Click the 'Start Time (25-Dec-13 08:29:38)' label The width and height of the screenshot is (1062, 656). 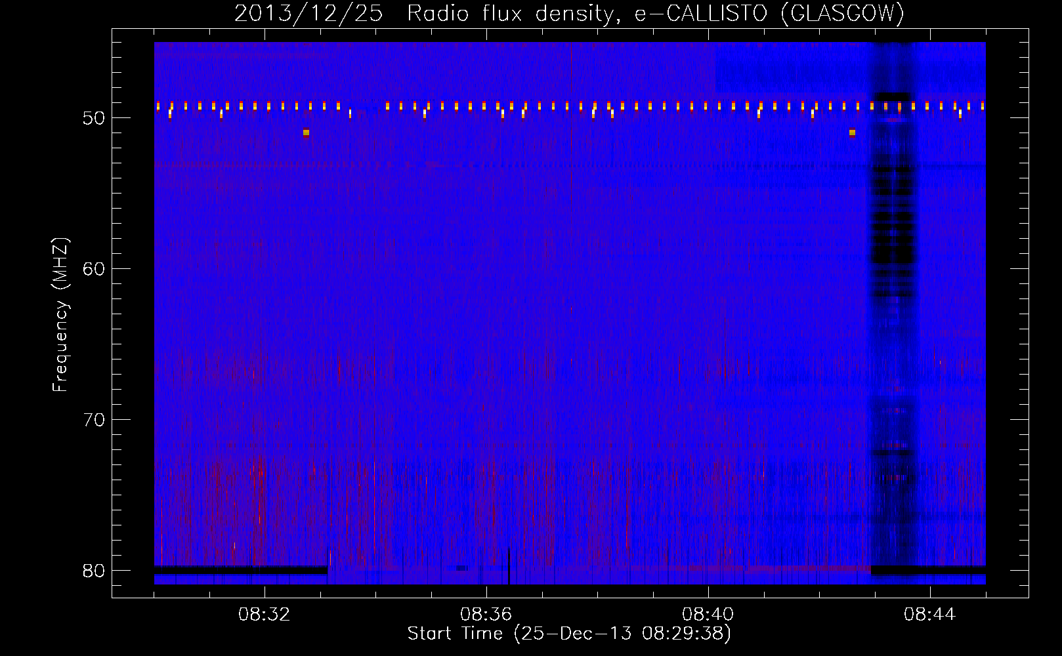click(x=569, y=634)
